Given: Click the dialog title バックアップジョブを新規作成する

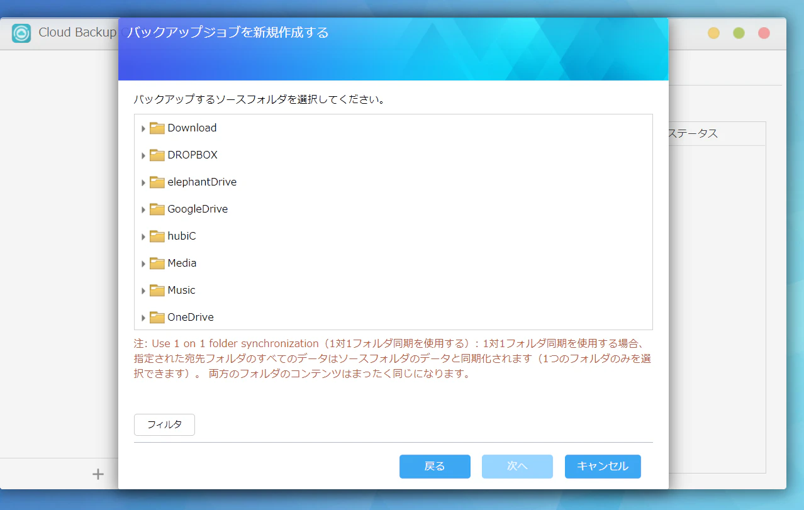Looking at the screenshot, I should [228, 32].
